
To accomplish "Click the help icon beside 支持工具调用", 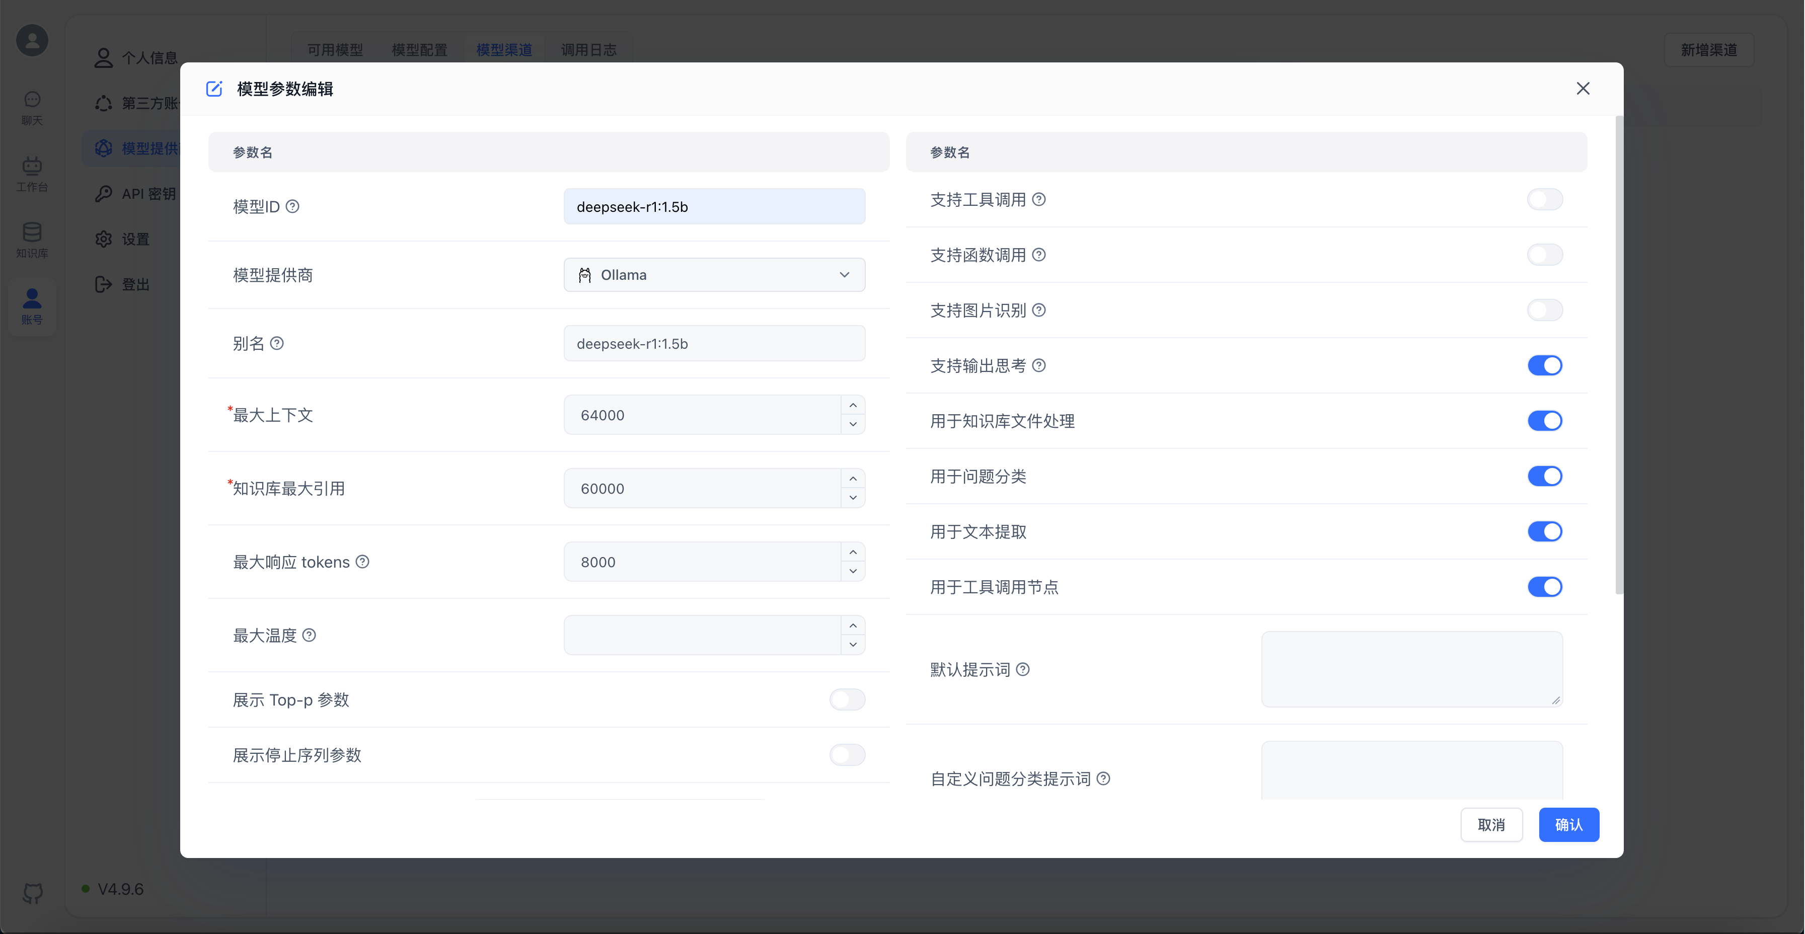I will click(x=1039, y=200).
